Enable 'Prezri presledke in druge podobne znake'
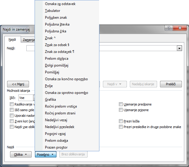189x167 pixels. [121, 127]
